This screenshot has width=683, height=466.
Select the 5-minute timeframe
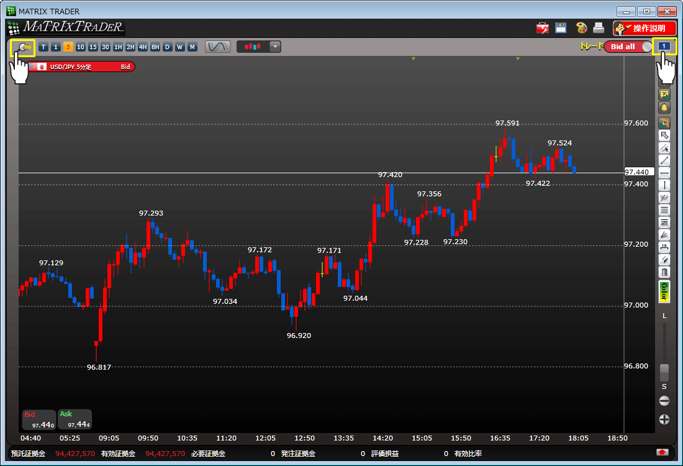tap(68, 47)
